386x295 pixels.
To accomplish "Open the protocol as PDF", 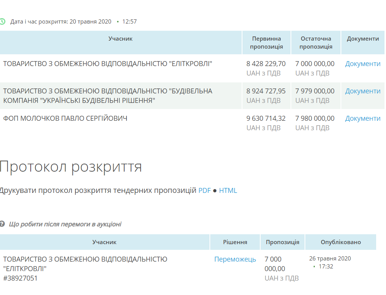I will [x=205, y=191].
